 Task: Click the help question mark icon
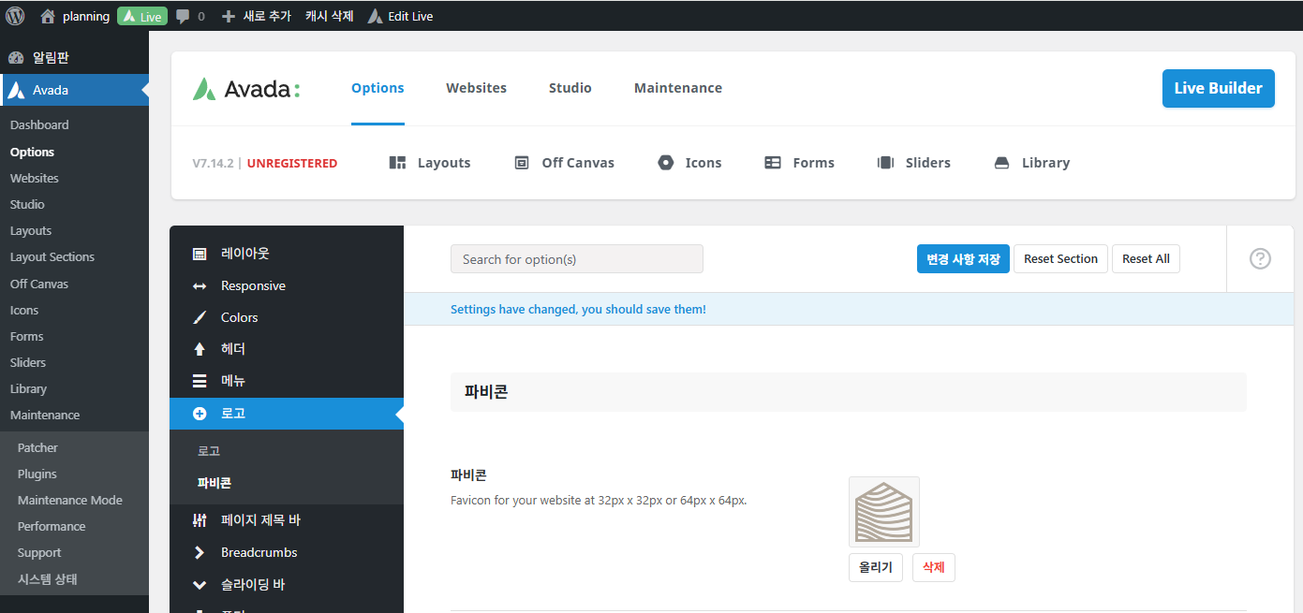tap(1260, 259)
